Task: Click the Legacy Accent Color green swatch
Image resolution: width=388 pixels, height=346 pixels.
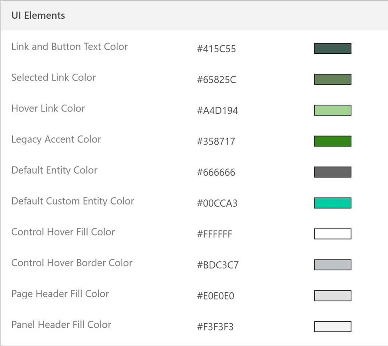Action: [332, 141]
